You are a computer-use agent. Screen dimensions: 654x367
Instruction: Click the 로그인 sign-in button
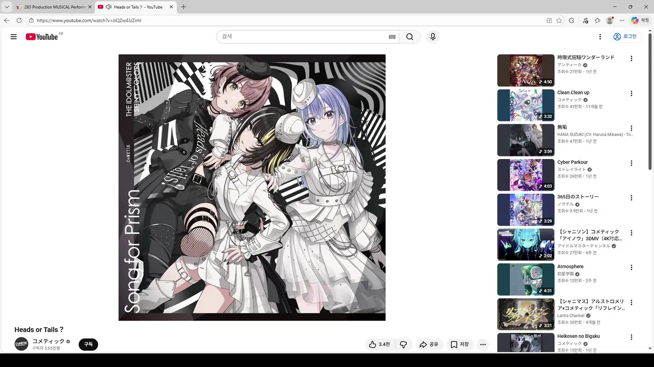point(625,37)
